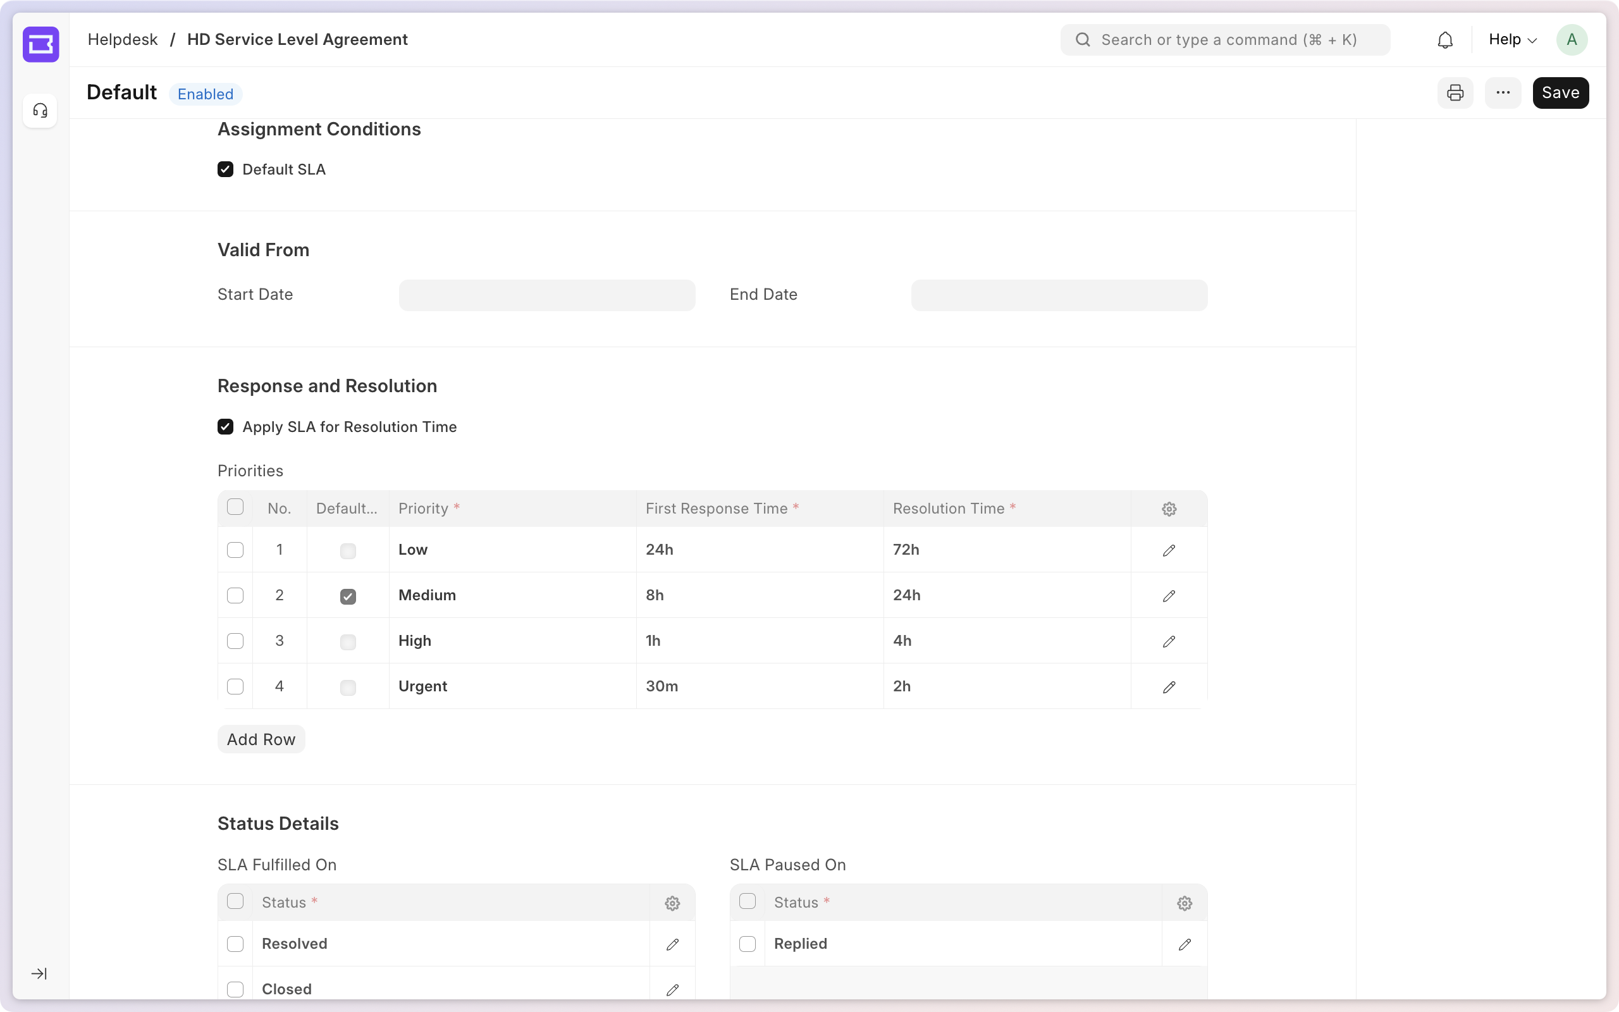The height and width of the screenshot is (1012, 1619).
Task: Click Add Row under Priorities
Action: [261, 739]
